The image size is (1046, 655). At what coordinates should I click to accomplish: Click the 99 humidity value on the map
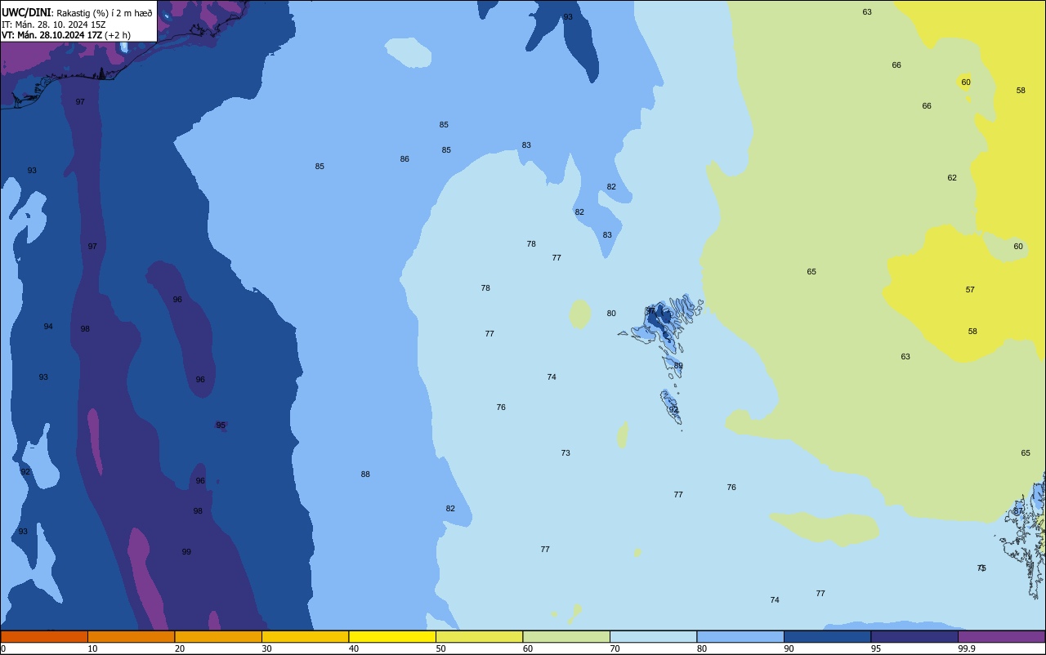186,552
